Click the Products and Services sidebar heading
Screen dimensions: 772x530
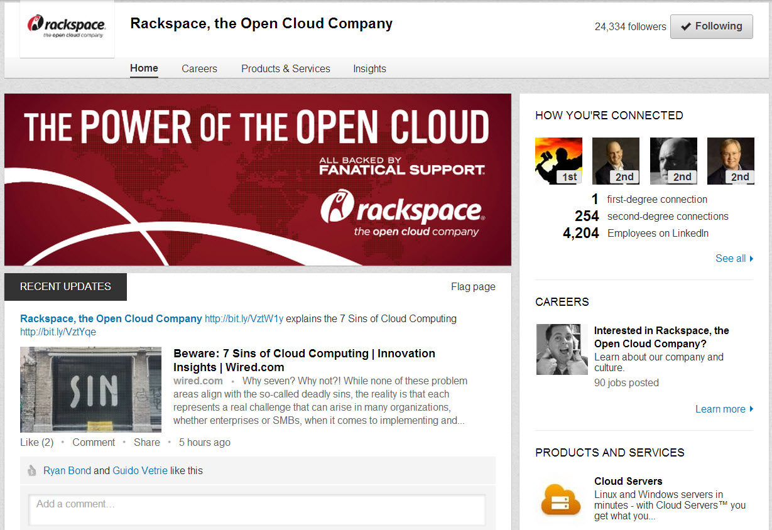[x=609, y=453]
